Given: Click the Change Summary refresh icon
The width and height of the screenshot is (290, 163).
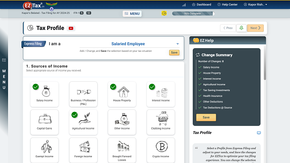Looking at the screenshot, I should coord(198,55).
